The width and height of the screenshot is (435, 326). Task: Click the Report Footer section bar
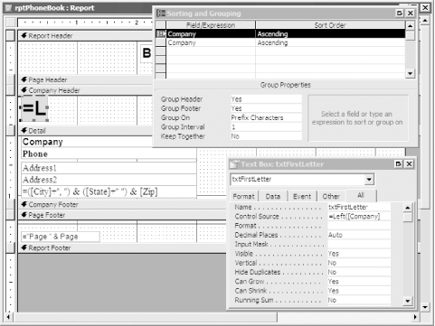pyautogui.click(x=122, y=248)
